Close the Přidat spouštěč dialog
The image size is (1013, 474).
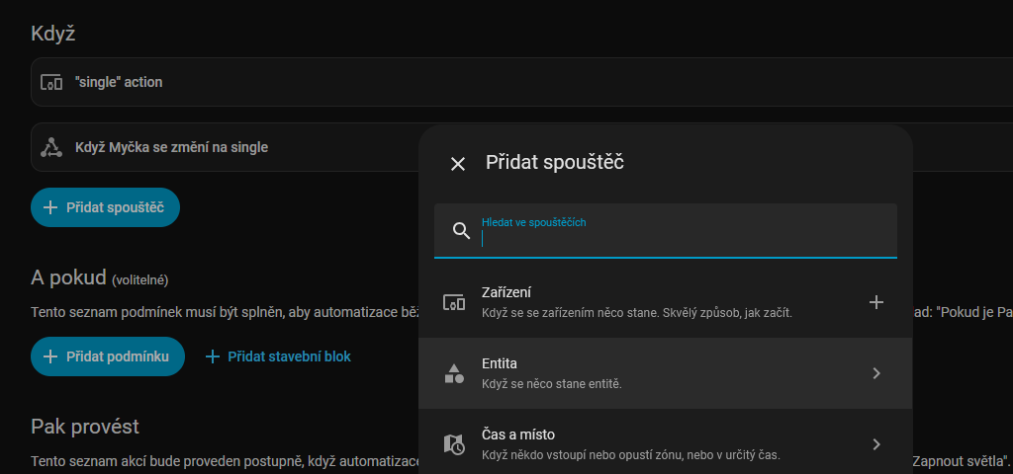point(458,164)
